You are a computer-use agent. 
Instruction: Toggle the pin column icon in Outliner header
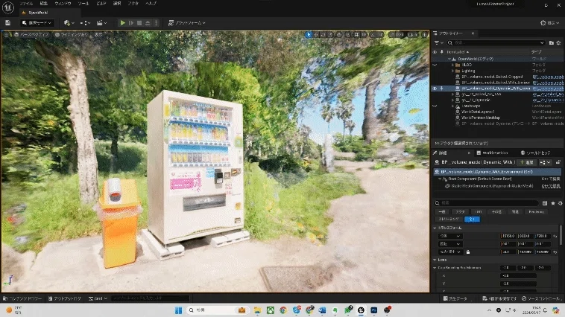point(442,52)
